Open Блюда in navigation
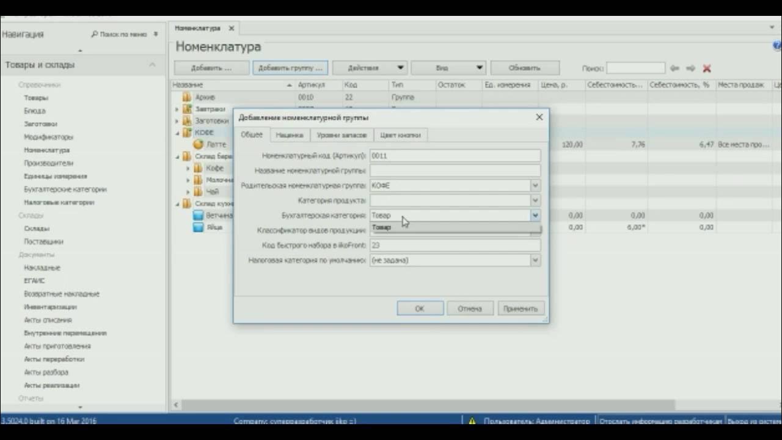The width and height of the screenshot is (782, 440). (35, 111)
